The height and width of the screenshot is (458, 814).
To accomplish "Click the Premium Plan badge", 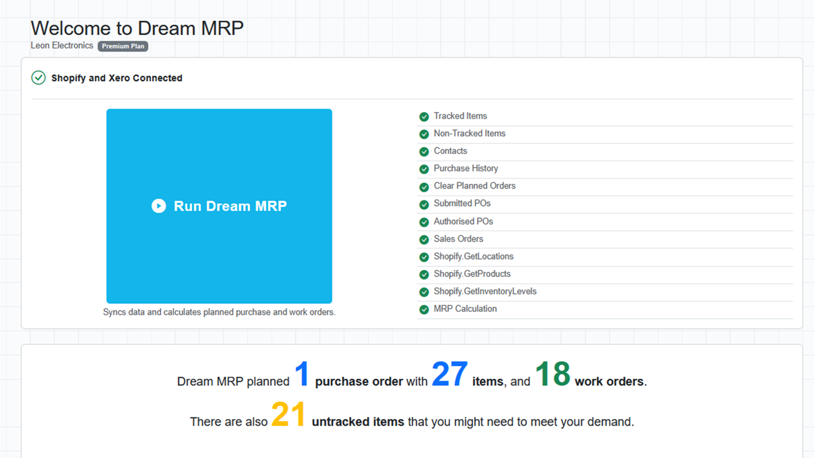I will coord(123,46).
